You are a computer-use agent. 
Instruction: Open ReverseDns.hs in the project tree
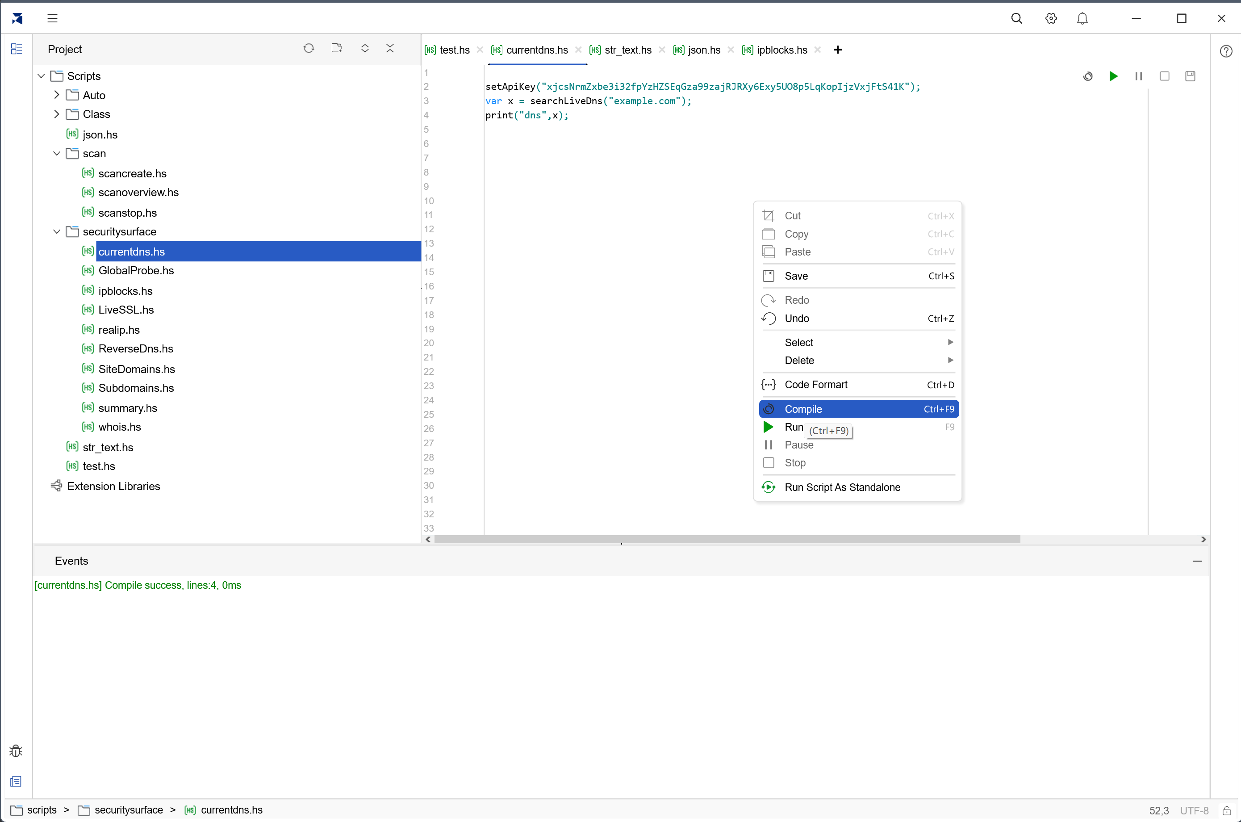coord(136,348)
